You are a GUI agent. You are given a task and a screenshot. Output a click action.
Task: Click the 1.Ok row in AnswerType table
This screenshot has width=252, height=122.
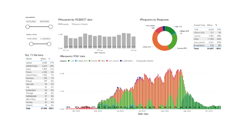[207, 29]
